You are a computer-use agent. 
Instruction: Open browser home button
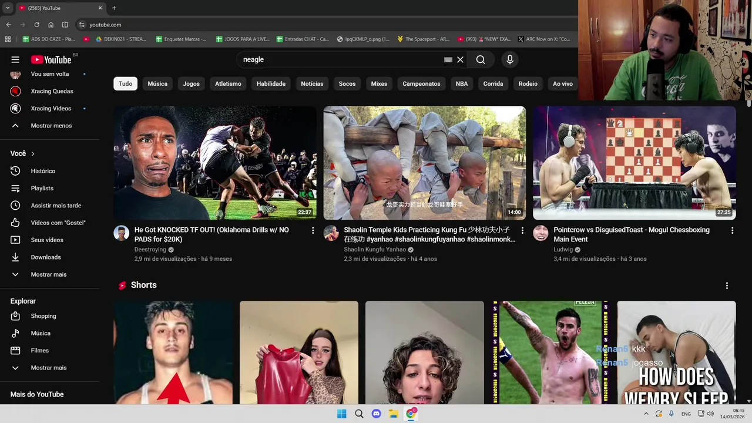(51, 25)
